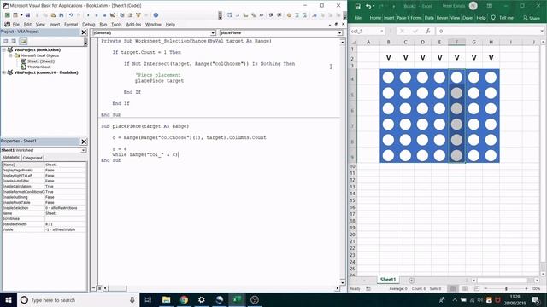Open the Object dropdown showing (General)
The width and height of the screenshot is (547, 307).
(213, 32)
